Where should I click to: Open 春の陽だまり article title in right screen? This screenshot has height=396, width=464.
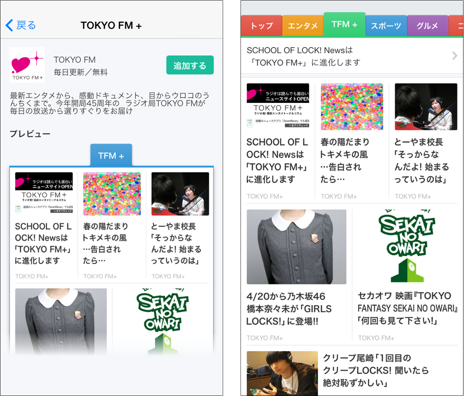pos(345,161)
